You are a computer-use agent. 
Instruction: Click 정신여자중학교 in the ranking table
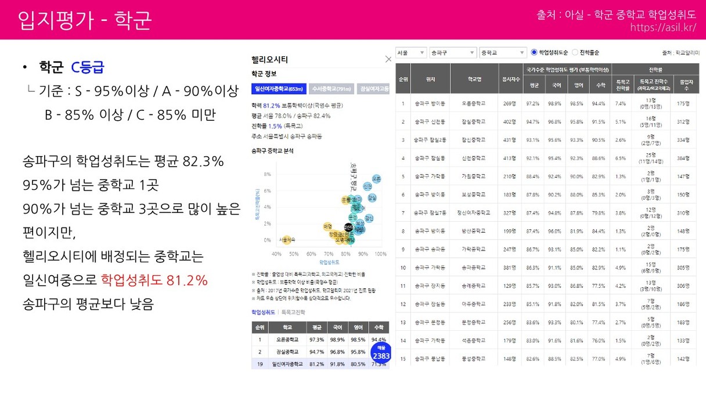[474, 213]
